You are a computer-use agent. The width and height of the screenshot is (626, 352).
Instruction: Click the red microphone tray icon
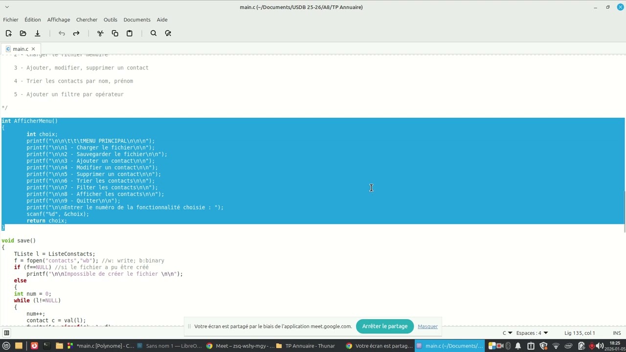pyautogui.click(x=592, y=346)
